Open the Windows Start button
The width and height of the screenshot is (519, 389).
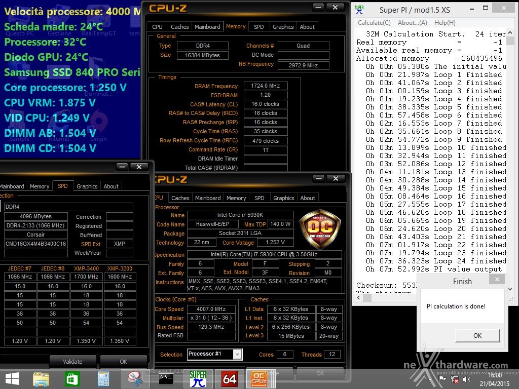12,379
